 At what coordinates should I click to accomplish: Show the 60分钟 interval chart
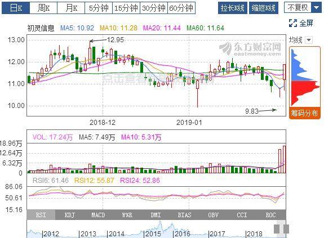(x=181, y=8)
